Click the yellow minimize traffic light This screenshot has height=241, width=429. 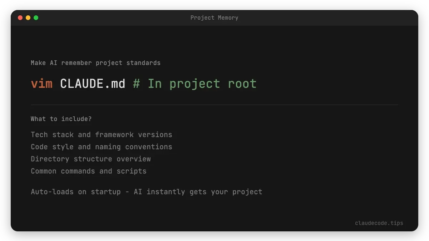[x=28, y=17]
